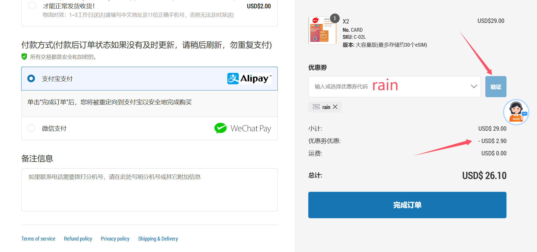
Task: Remove the applied rain coupon tag
Action: point(335,107)
